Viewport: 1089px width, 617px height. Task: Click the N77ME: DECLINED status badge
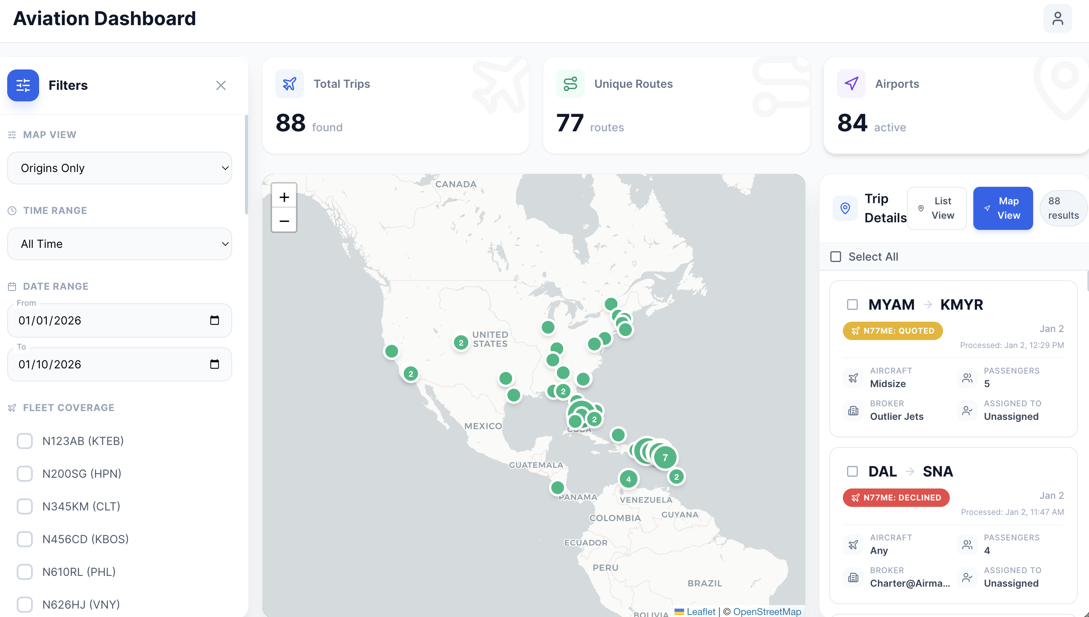coord(896,498)
